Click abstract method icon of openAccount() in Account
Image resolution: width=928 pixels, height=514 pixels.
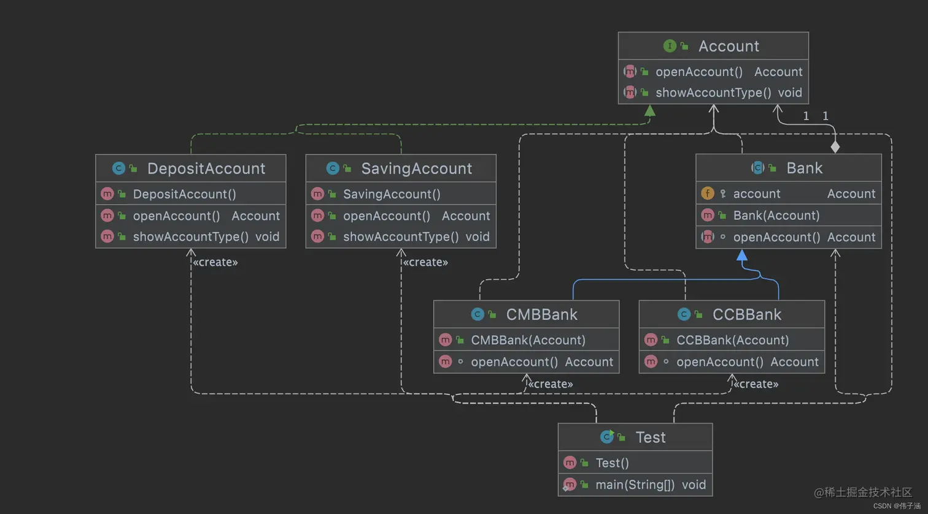click(630, 72)
